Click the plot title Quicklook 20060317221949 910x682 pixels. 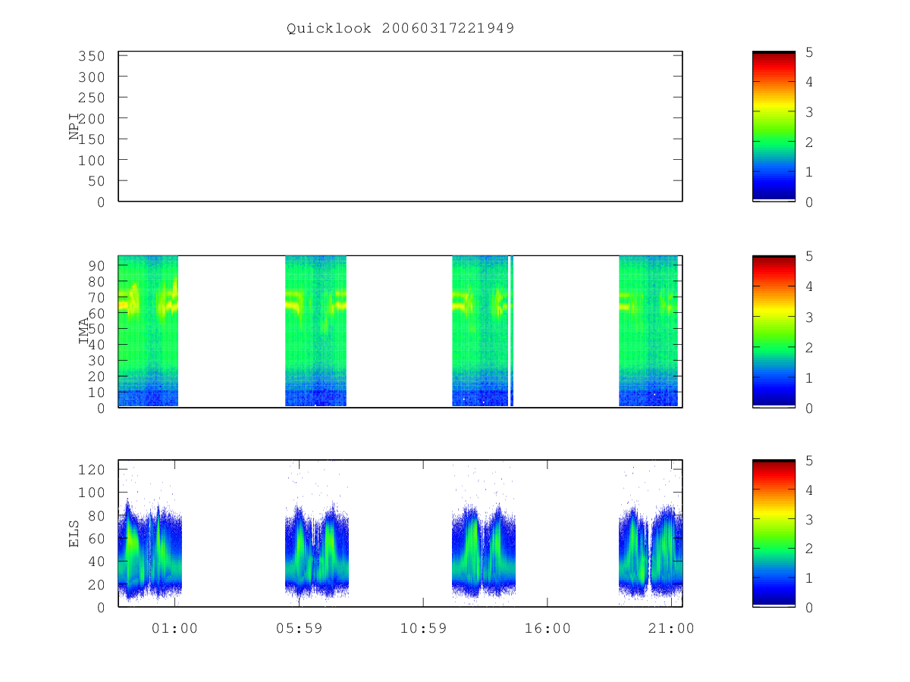(400, 29)
